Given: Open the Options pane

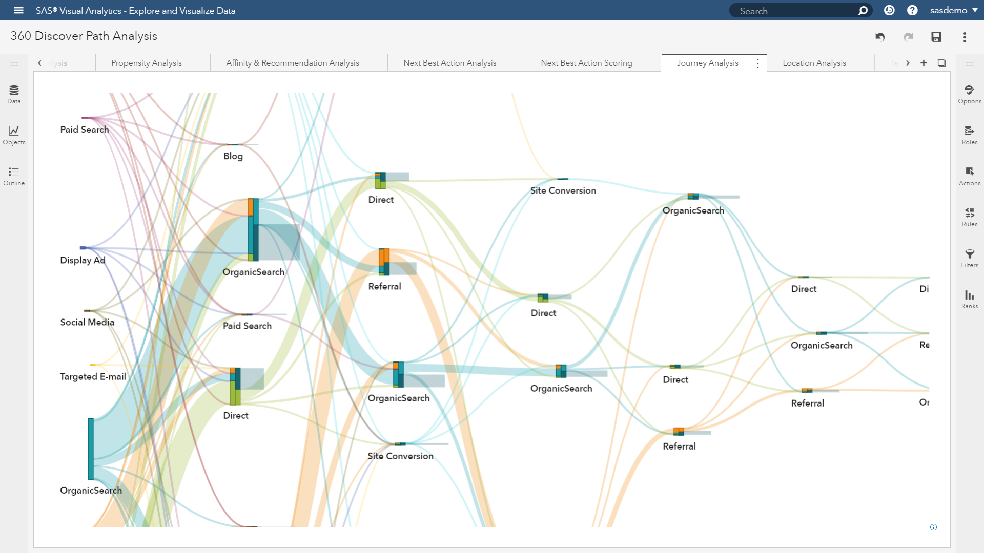Looking at the screenshot, I should (x=969, y=94).
